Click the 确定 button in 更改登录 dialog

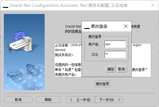[110, 69]
